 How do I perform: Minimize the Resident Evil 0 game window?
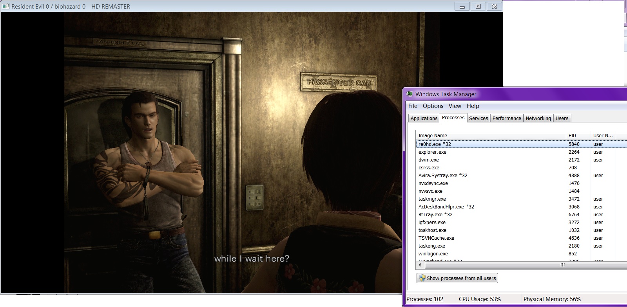coord(462,6)
